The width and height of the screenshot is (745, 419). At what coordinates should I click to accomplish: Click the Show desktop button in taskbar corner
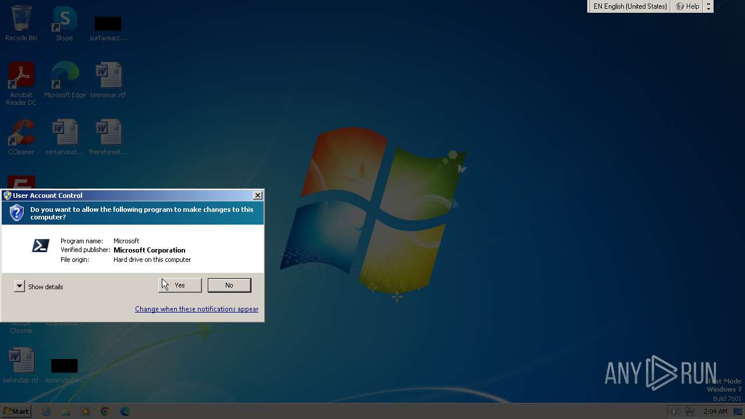[x=738, y=411]
